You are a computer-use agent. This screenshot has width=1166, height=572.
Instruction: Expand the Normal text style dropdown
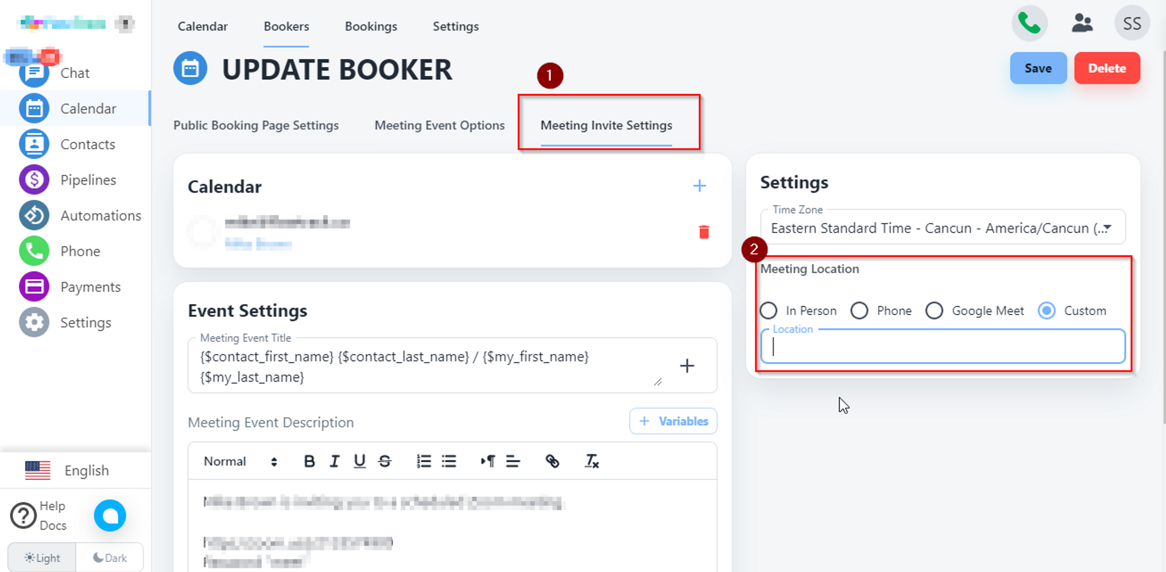coord(240,461)
